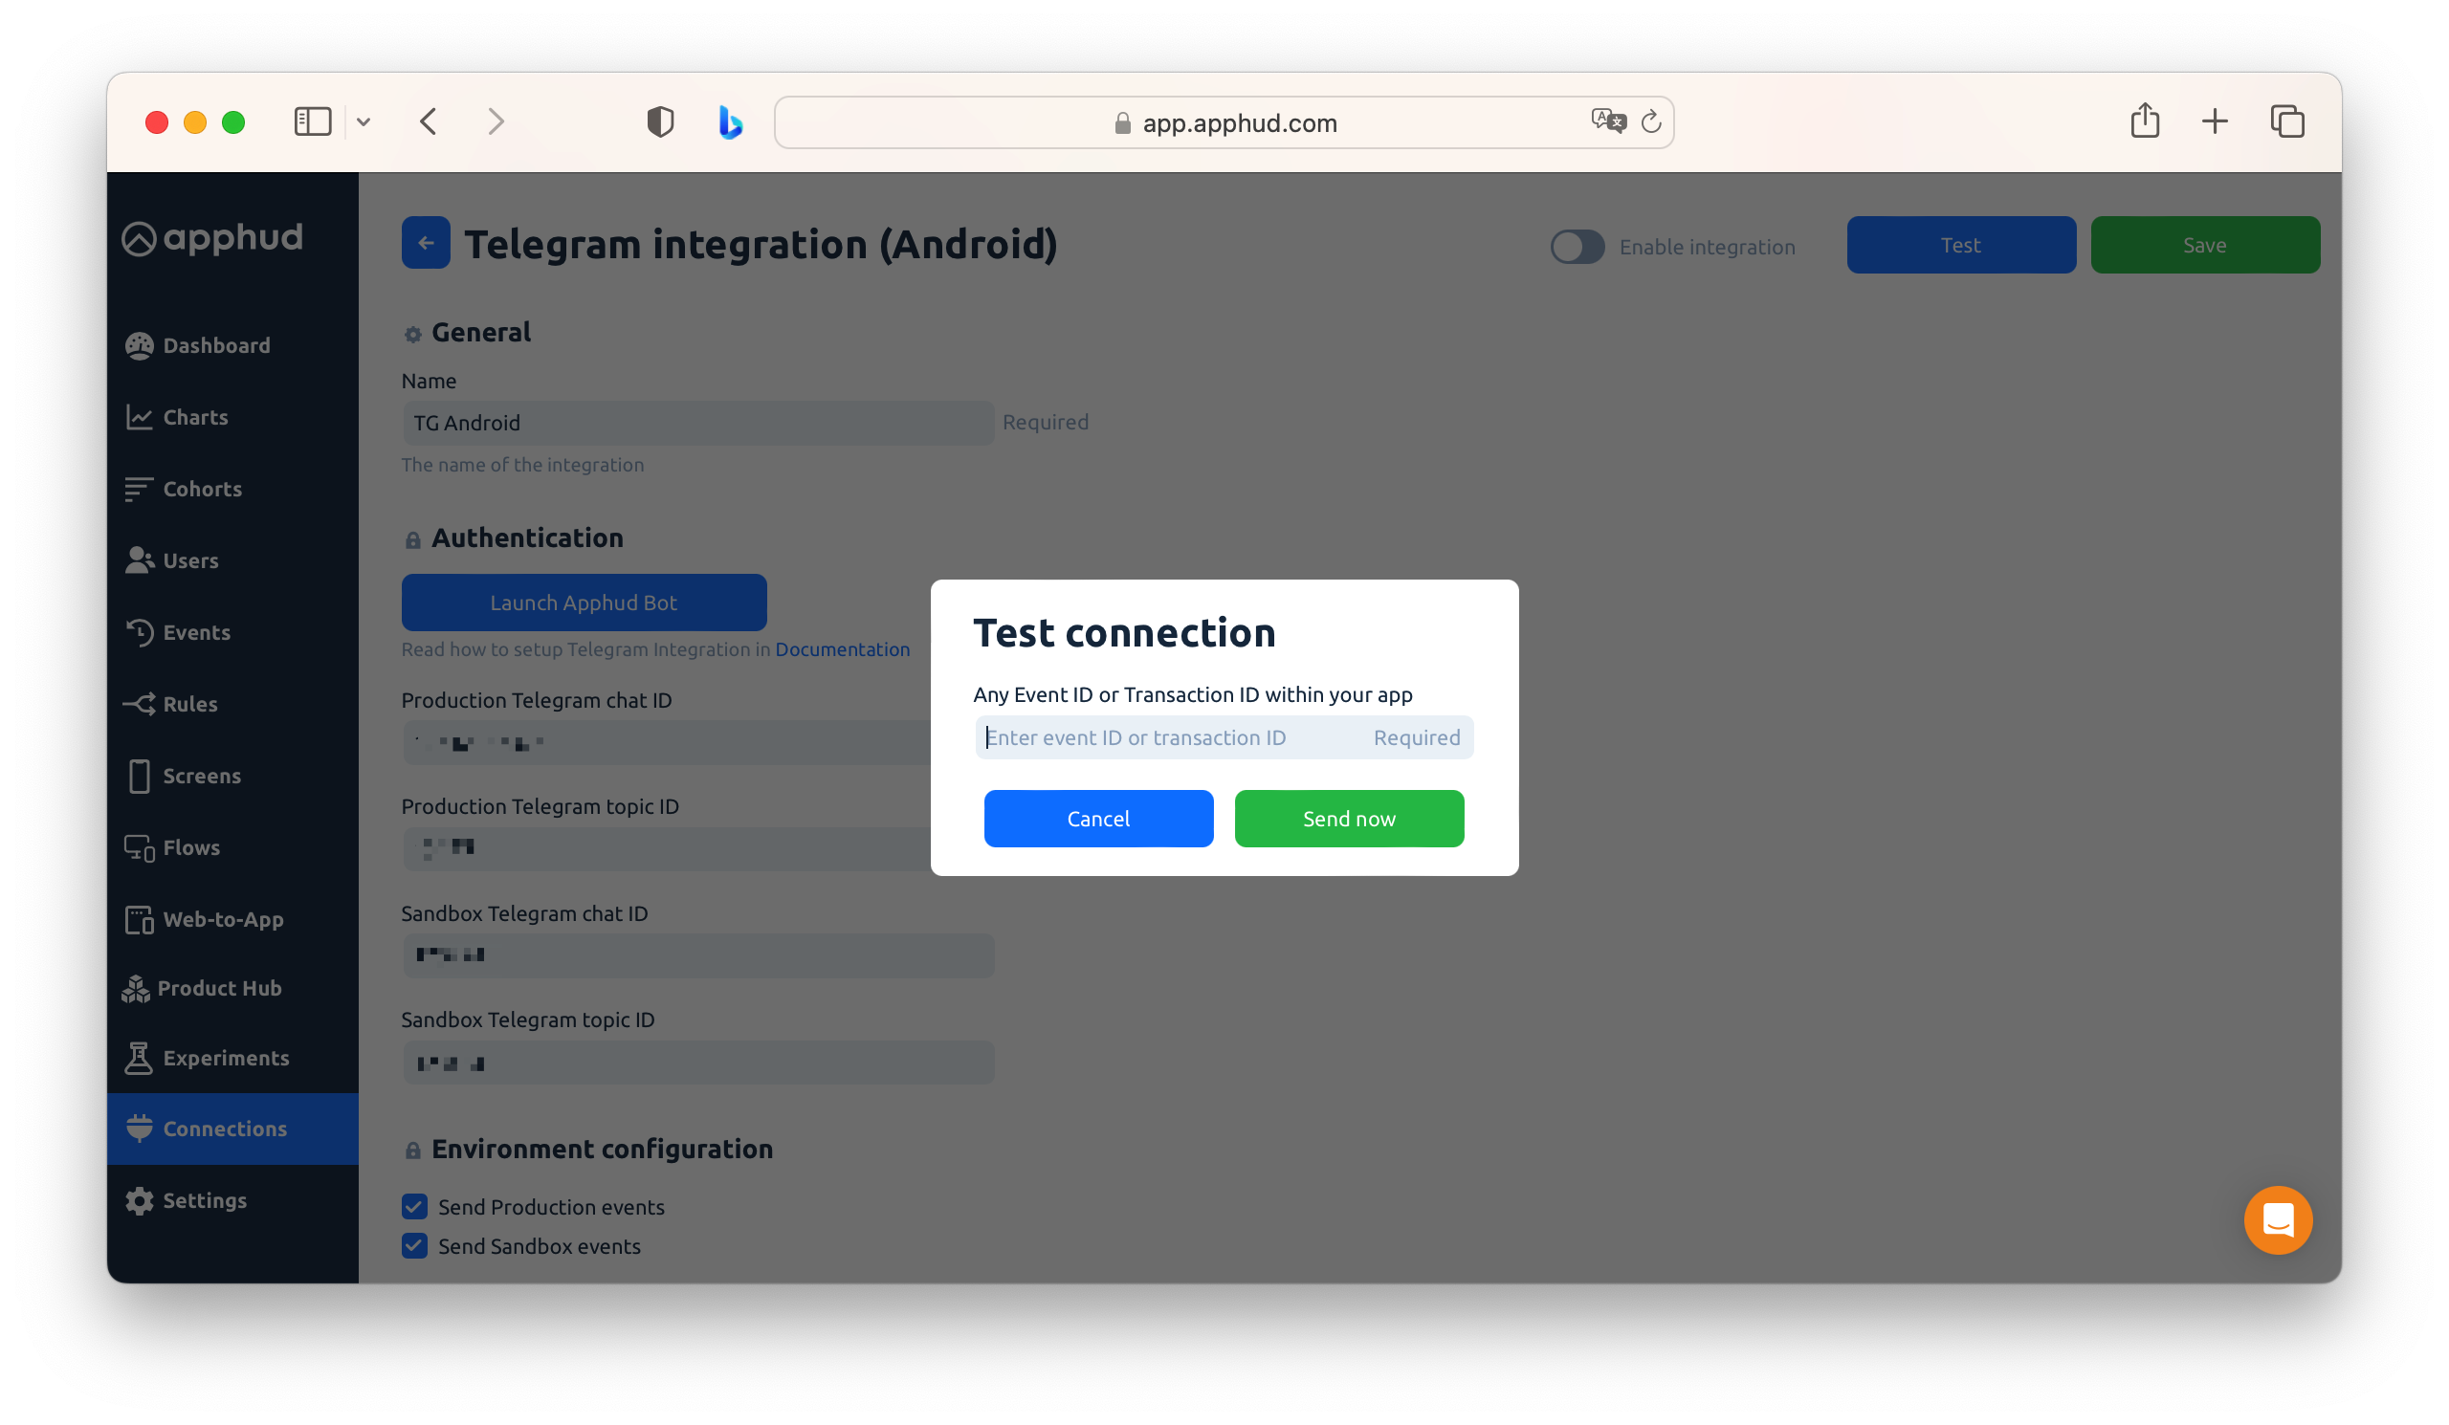Open the orange support chat widget
This screenshot has width=2449, height=1425.
click(2277, 1221)
